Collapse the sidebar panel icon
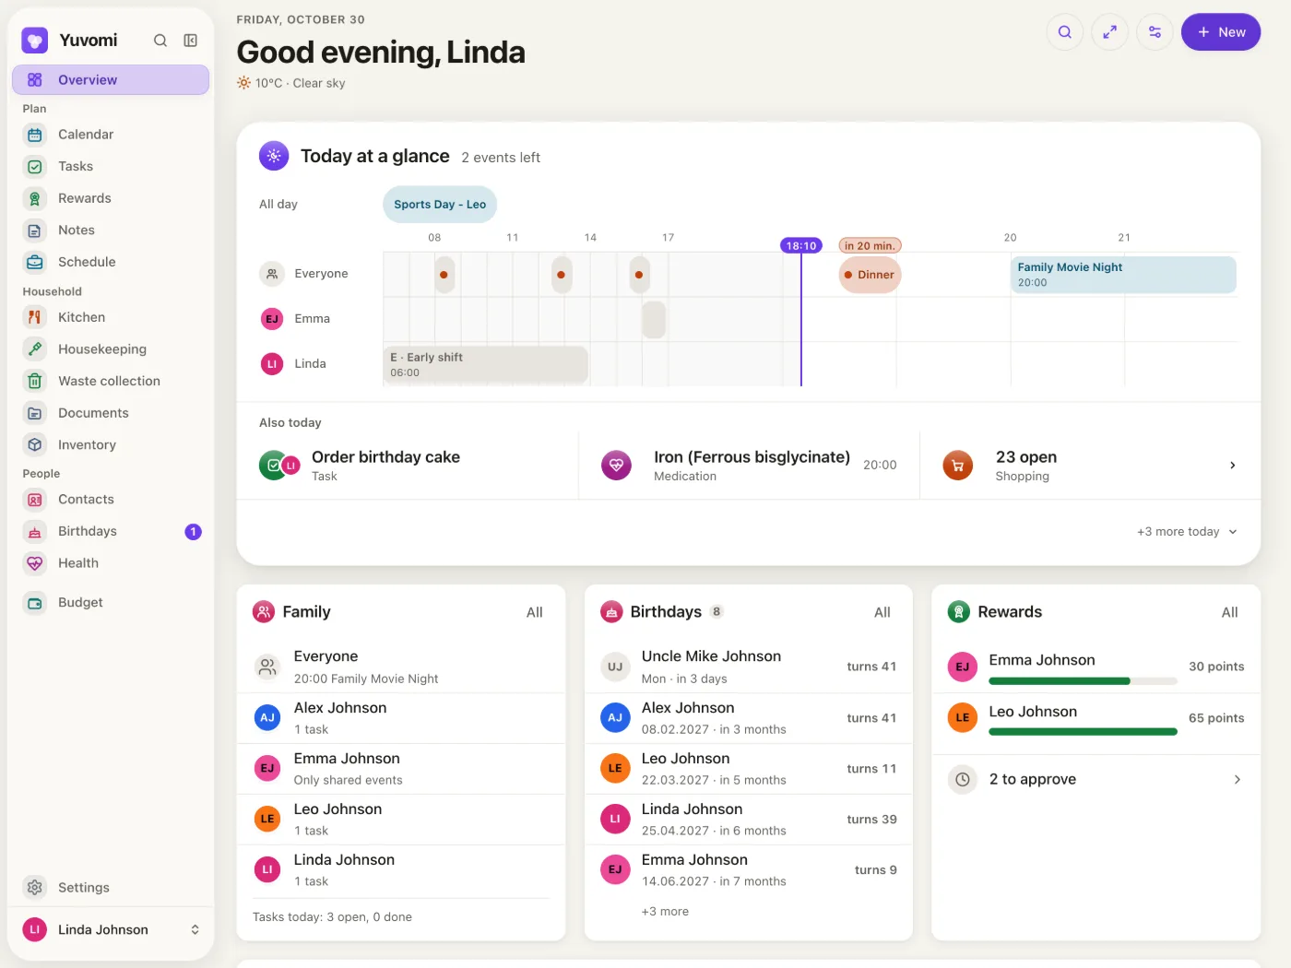This screenshot has height=968, width=1291. coord(191,41)
